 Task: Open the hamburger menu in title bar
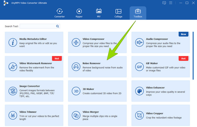[171, 3]
